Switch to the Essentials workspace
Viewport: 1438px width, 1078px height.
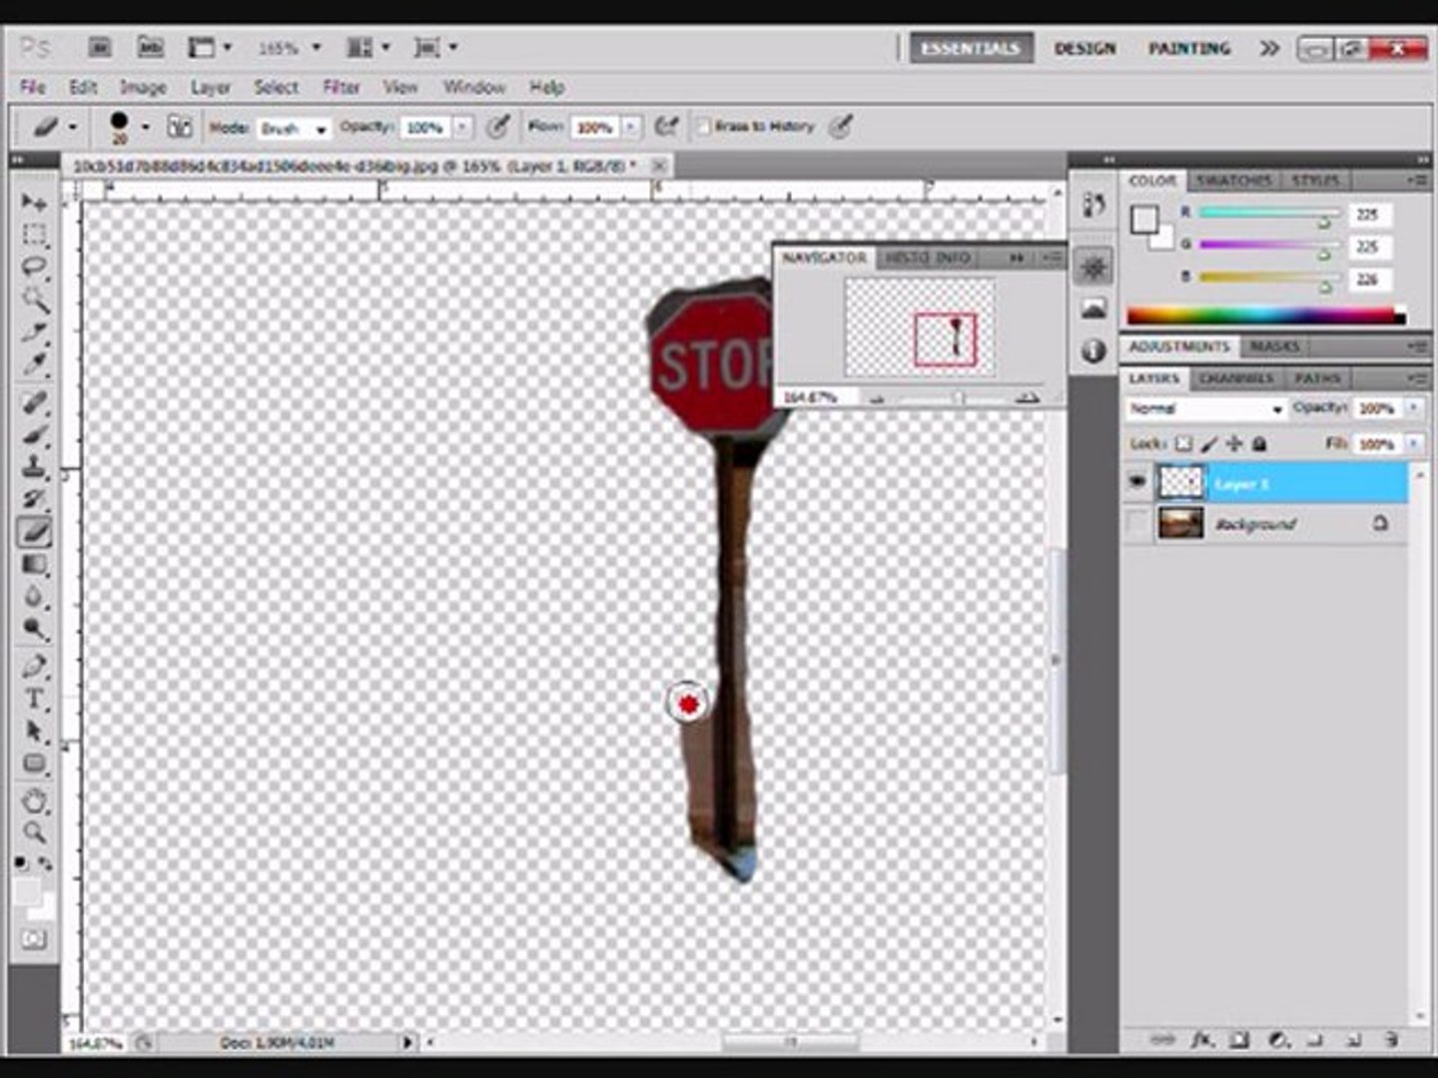click(971, 48)
